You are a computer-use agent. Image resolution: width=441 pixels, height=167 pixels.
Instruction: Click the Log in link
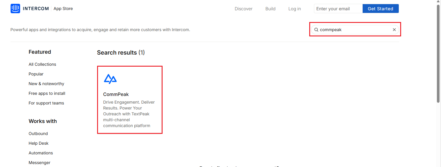295,9
